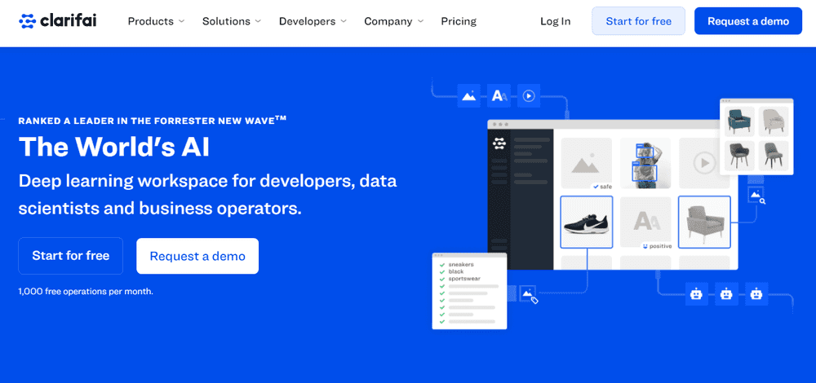Click the text type AA icon tile
816x383 pixels.
pos(499,95)
